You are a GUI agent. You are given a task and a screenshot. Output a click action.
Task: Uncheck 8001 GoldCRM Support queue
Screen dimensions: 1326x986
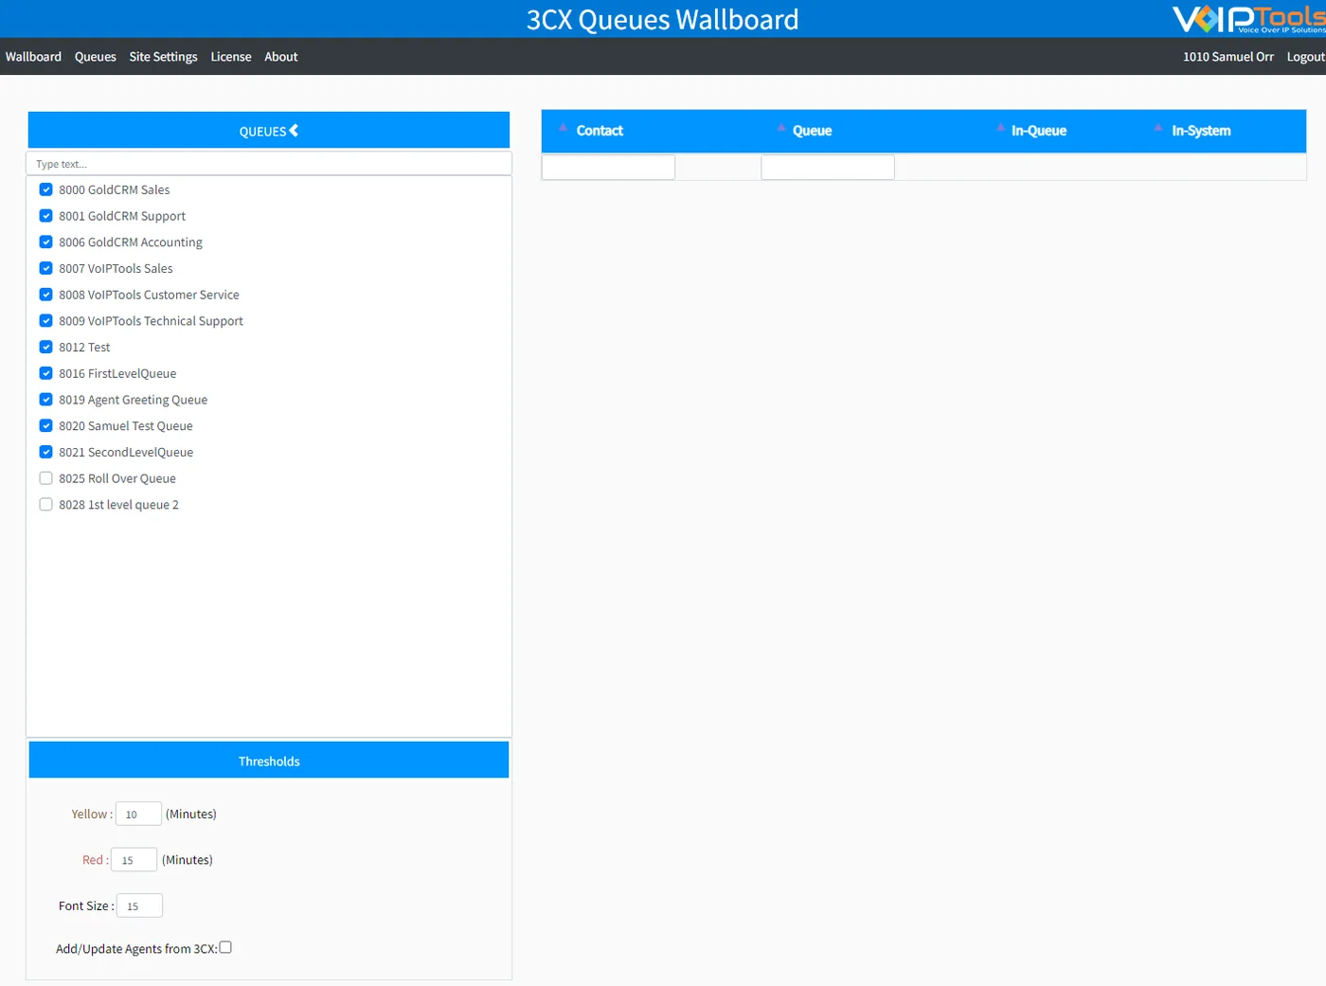coord(45,216)
